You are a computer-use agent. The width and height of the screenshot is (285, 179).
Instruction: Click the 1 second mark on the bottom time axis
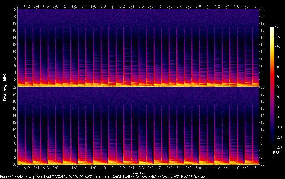(x=65, y=167)
